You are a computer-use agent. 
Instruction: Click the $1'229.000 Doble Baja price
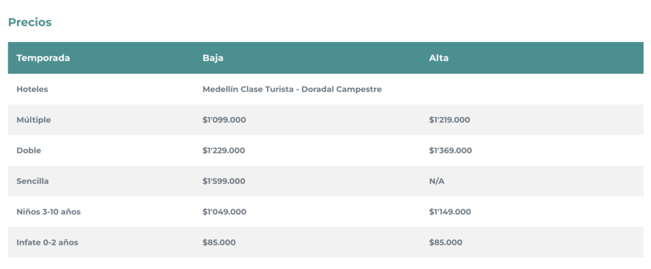224,151
